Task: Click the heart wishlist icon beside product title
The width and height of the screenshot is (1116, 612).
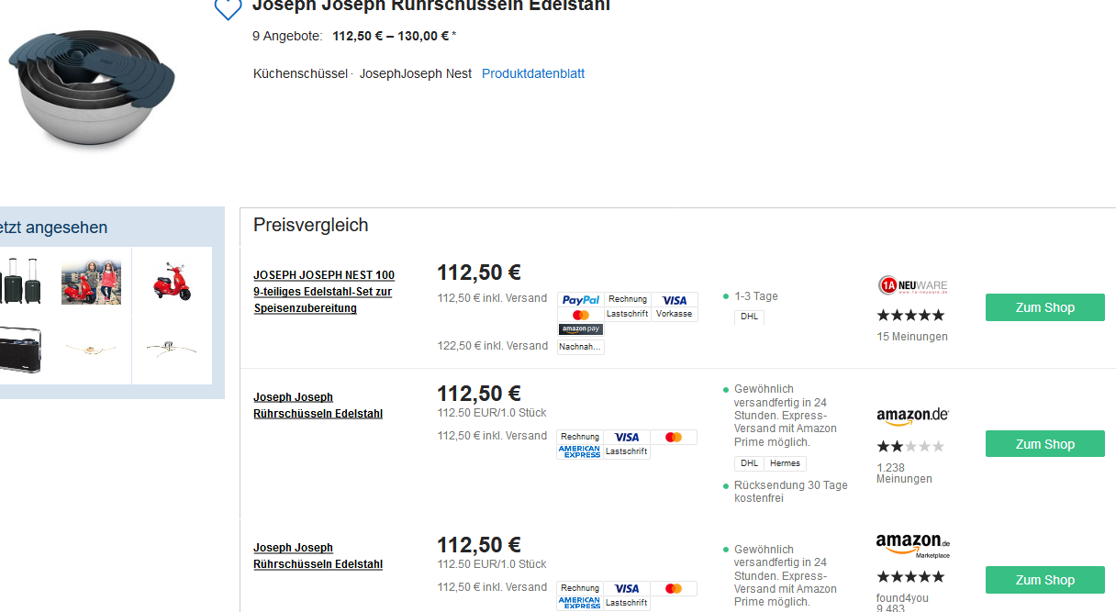Action: pos(227,8)
